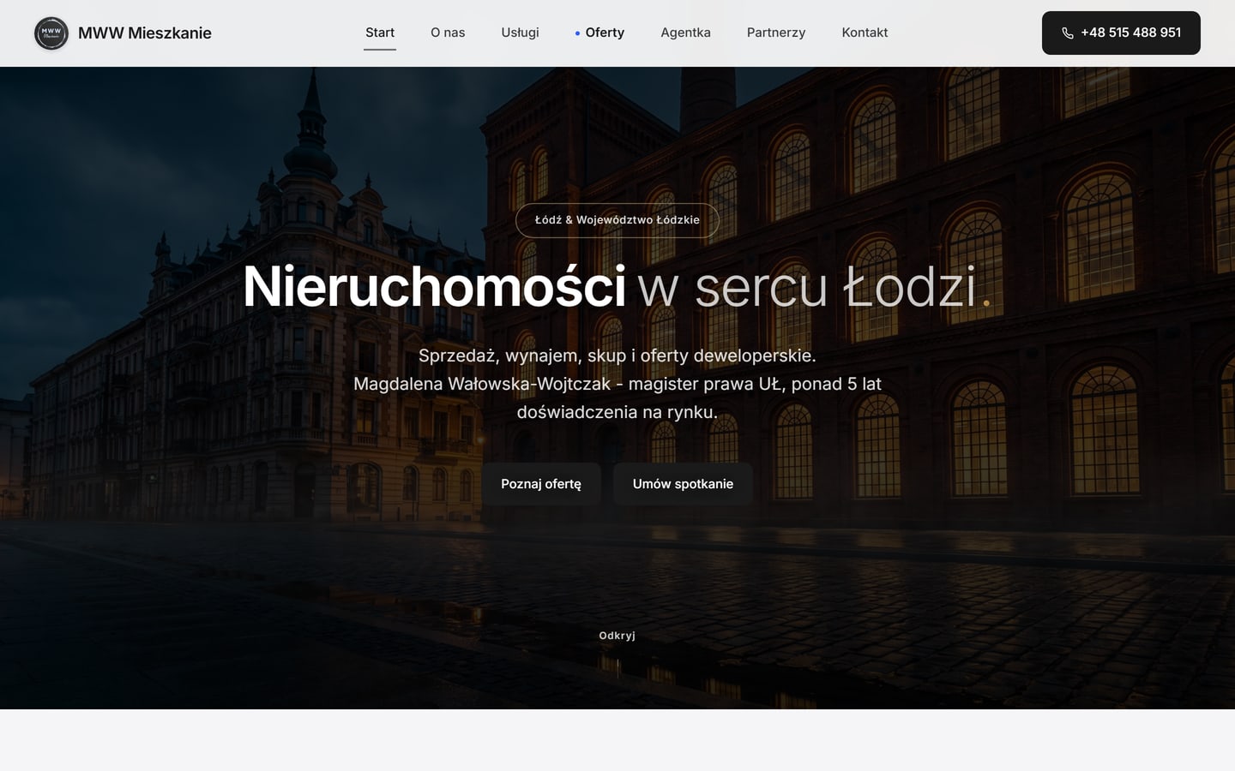Open the Kontakt page
This screenshot has height=771, width=1235.
coord(864,33)
